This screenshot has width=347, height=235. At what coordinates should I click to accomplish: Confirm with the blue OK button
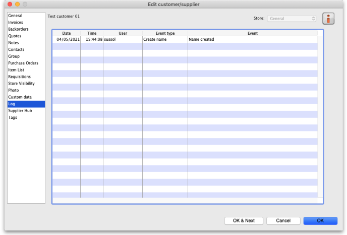pos(320,220)
